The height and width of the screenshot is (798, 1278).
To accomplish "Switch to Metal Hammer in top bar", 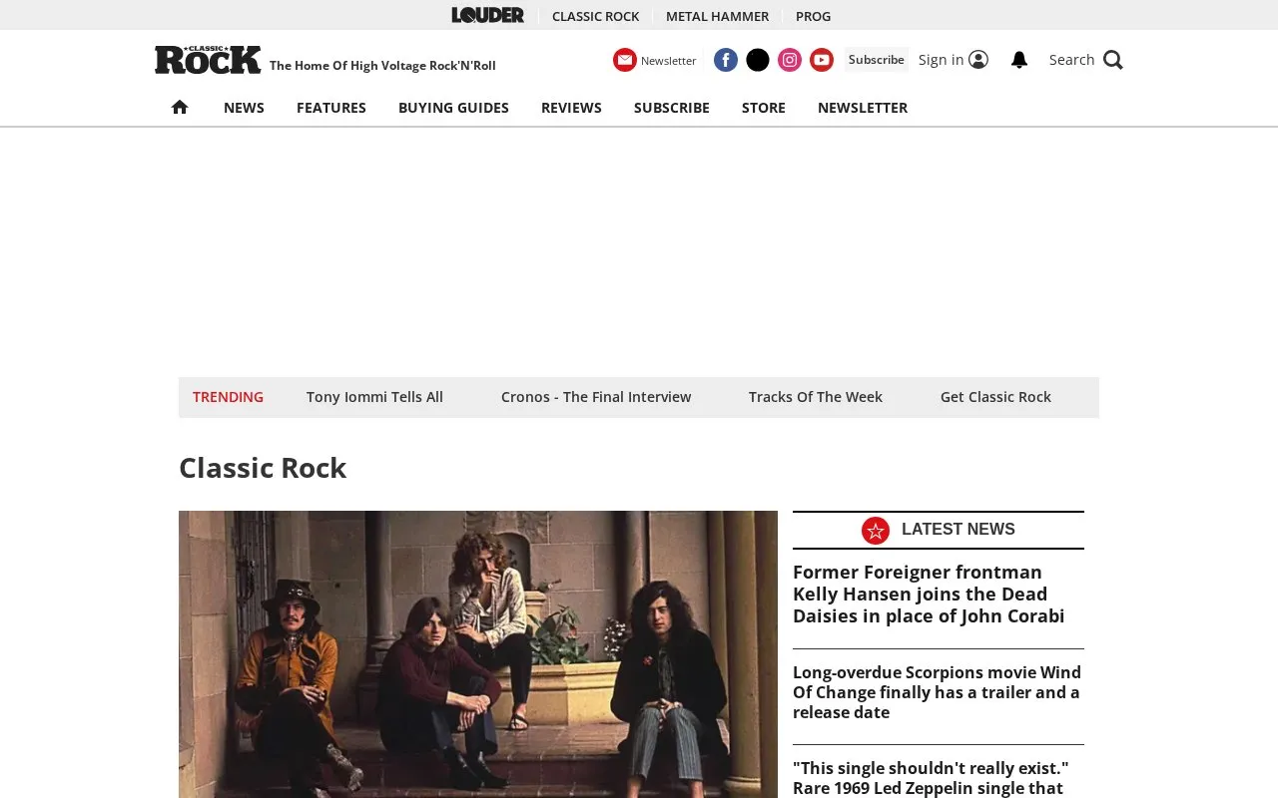I will (x=717, y=16).
